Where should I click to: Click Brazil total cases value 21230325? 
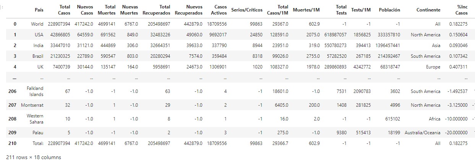pos(59,56)
